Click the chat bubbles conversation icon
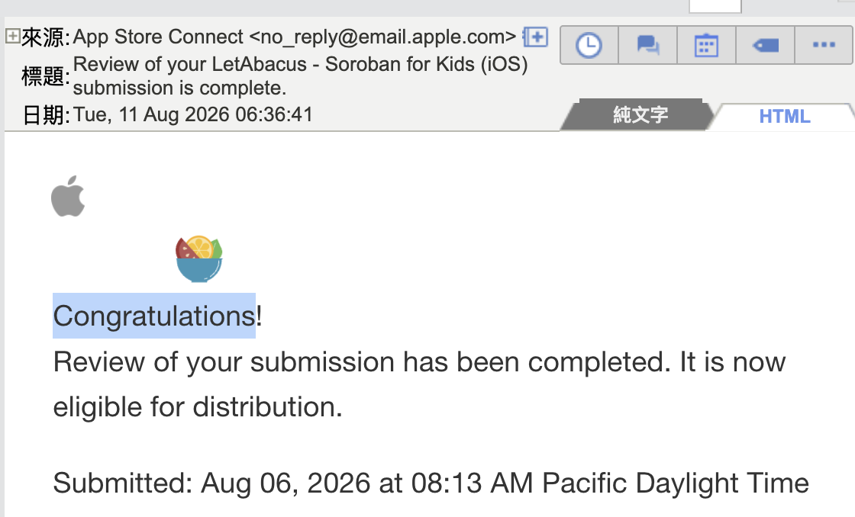 648,45
